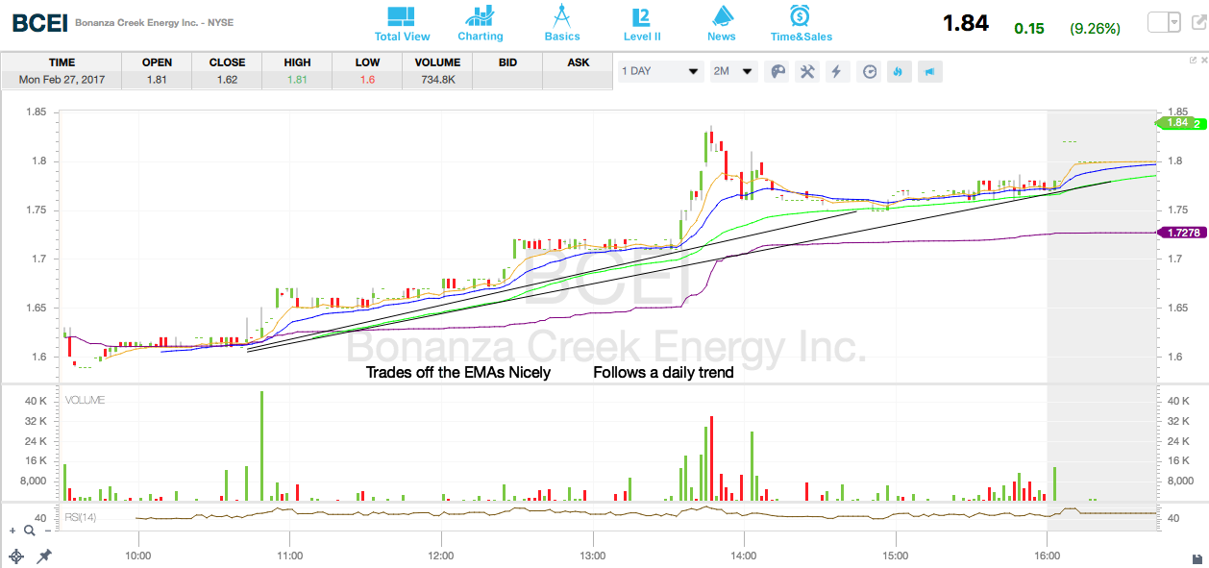1209x568 pixels.
Task: Close the chart panel with X
Action: 1202,60
